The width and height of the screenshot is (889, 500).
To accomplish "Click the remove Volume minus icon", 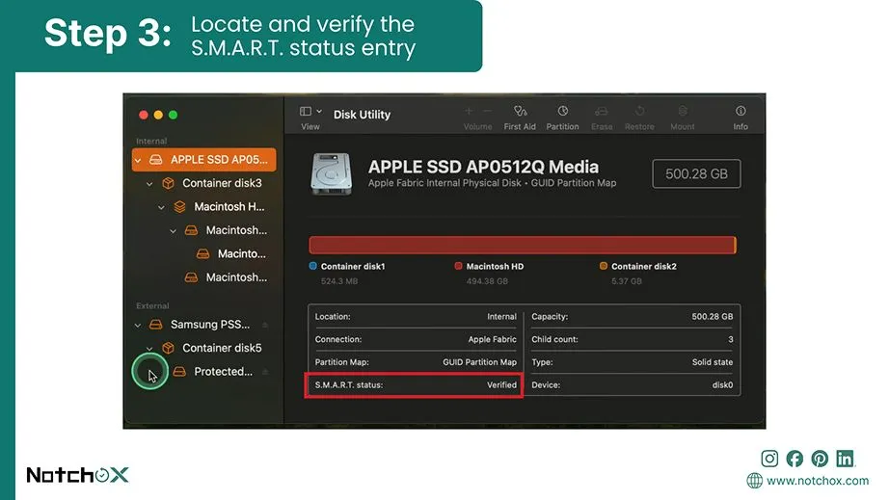I will coord(487,111).
